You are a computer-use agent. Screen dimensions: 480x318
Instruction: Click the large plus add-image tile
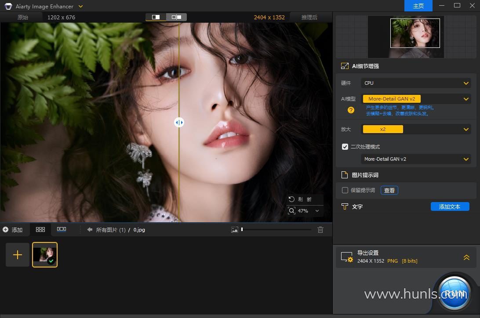pyautogui.click(x=18, y=255)
